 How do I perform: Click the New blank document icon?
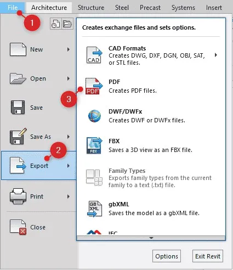(x=18, y=49)
